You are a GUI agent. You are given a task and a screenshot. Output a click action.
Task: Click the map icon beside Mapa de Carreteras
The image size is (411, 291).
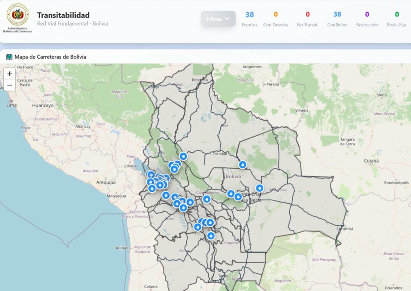(9, 57)
